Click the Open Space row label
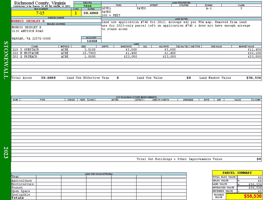Image resolution: width=263 pixels, height=200 pixels. pyautogui.click(x=21, y=191)
